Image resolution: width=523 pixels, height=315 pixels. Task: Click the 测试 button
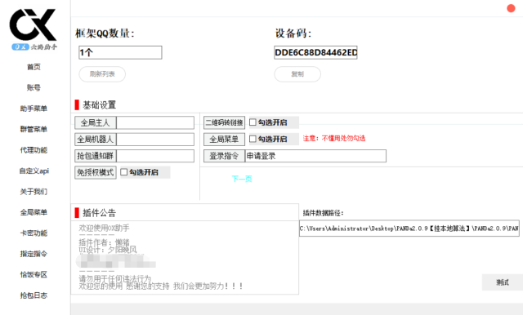pyautogui.click(x=503, y=282)
